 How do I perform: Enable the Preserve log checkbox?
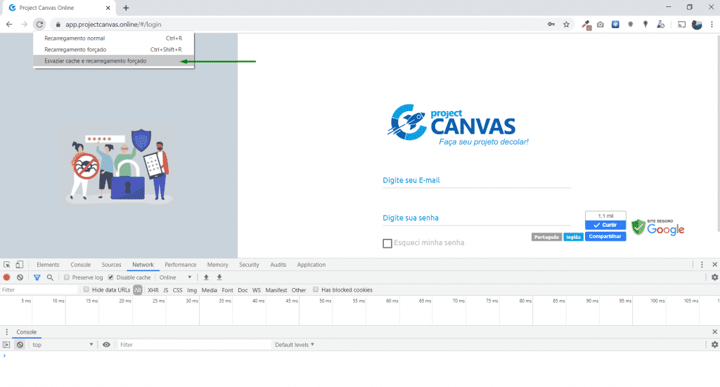67,277
